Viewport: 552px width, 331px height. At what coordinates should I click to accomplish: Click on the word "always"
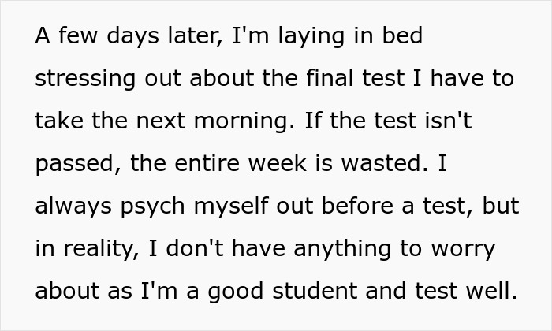tap(73, 206)
